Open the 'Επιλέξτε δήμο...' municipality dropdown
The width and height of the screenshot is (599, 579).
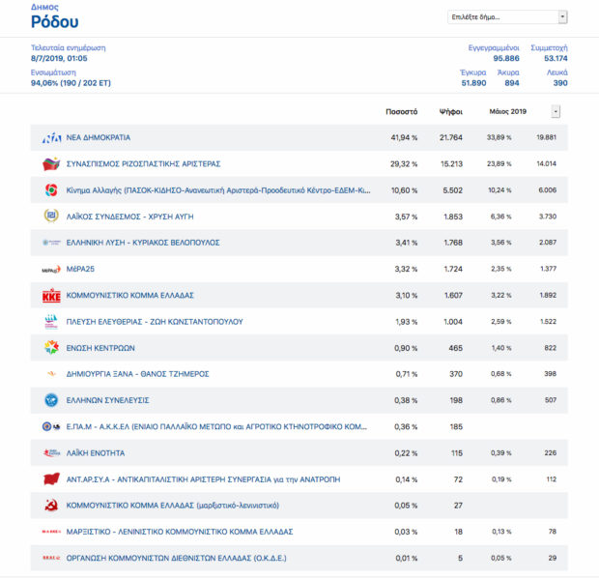[507, 17]
